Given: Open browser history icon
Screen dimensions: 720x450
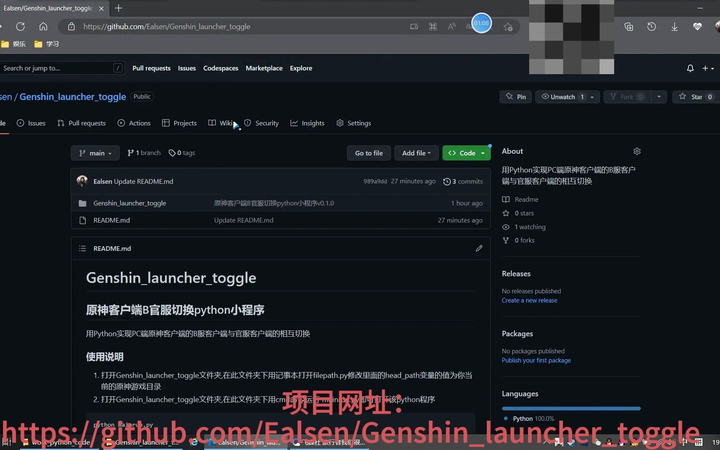Looking at the screenshot, I should click(x=652, y=27).
